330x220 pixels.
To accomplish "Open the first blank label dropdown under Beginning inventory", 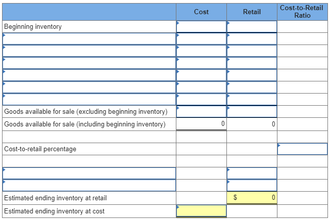I will click(x=89, y=39).
